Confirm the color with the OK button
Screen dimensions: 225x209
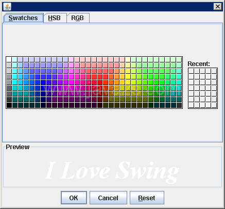coord(74,198)
